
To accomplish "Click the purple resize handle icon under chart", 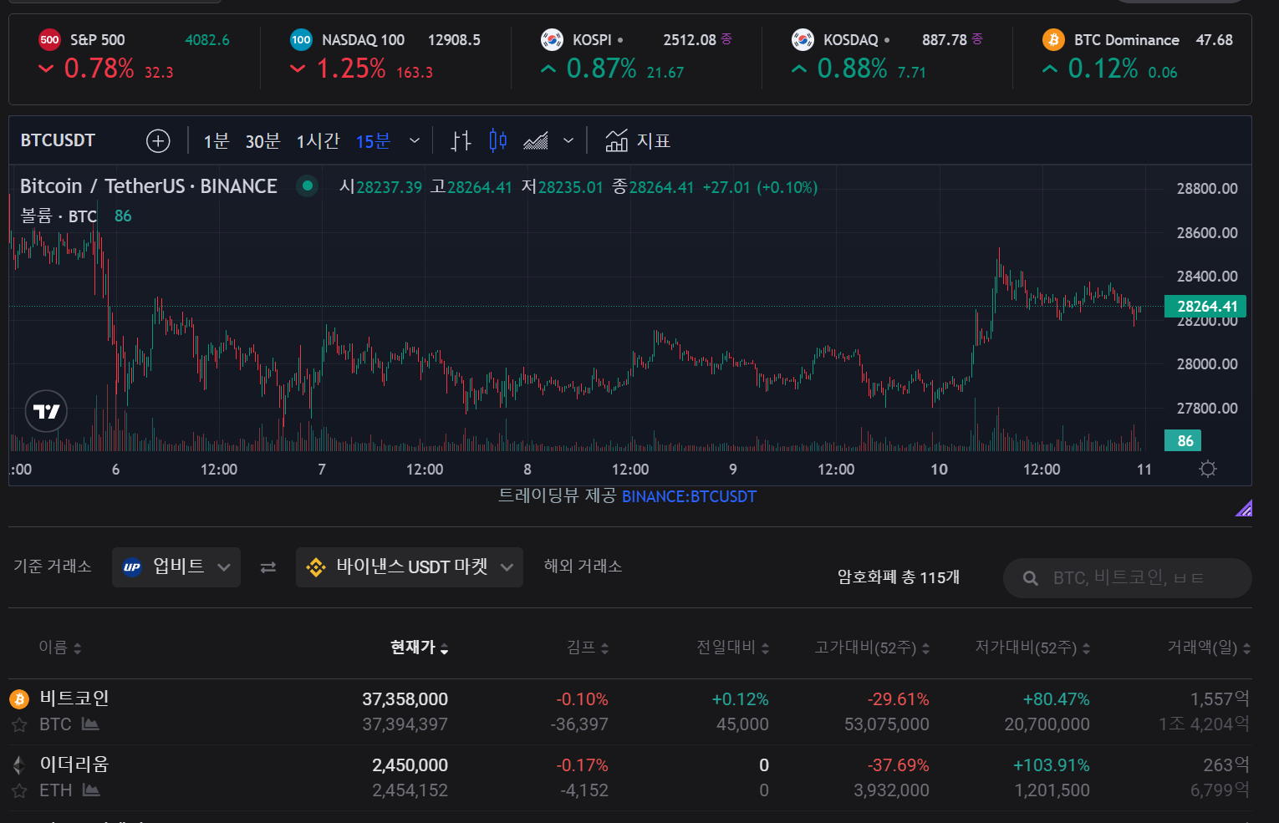I will click(x=1244, y=507).
